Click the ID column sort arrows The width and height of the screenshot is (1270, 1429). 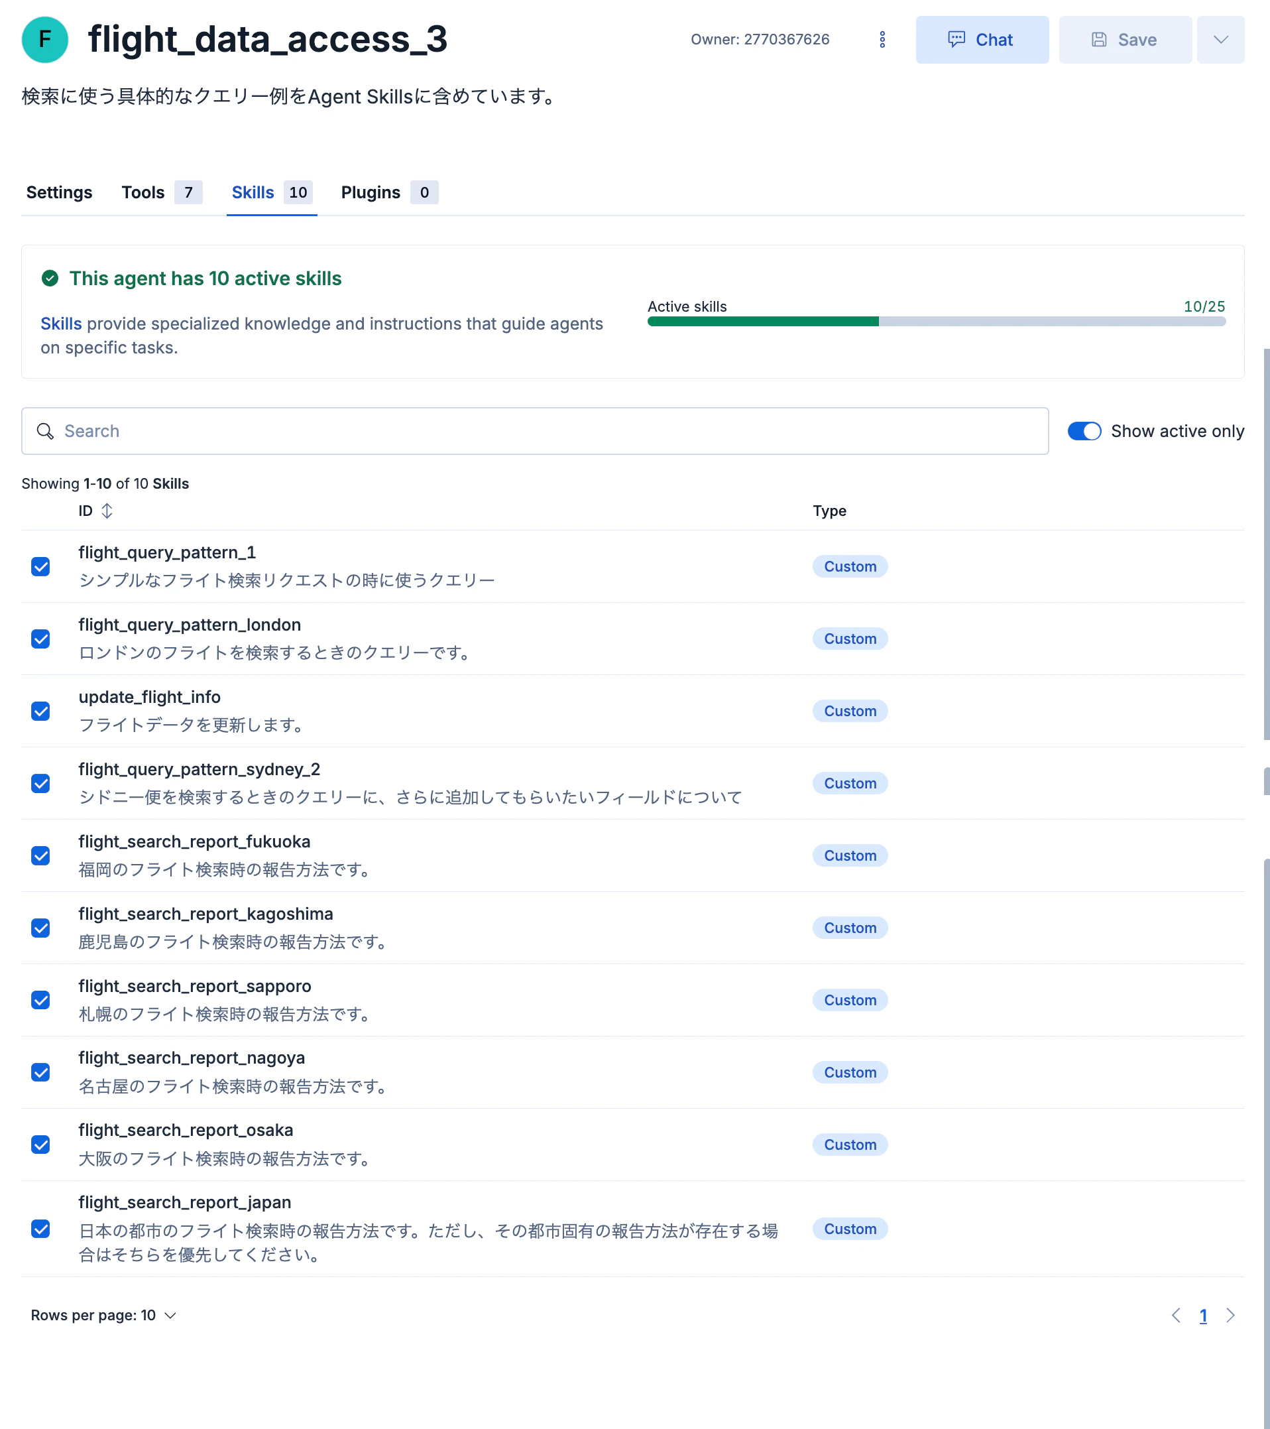tap(107, 511)
